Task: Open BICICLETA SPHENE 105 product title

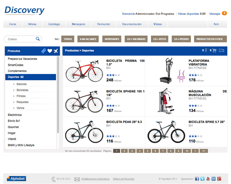Action: (125, 93)
